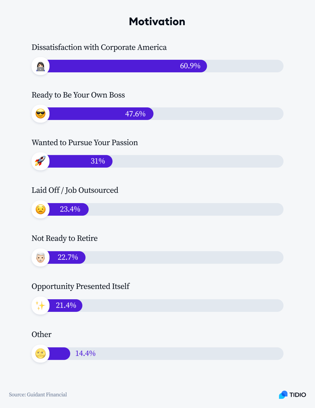Click the full moon face emoji icon

40,354
